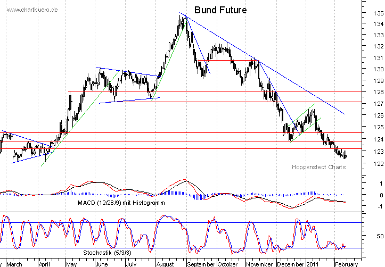385x267 pixels.
Task: Click the 131 price axis label
Action: pos(379,58)
